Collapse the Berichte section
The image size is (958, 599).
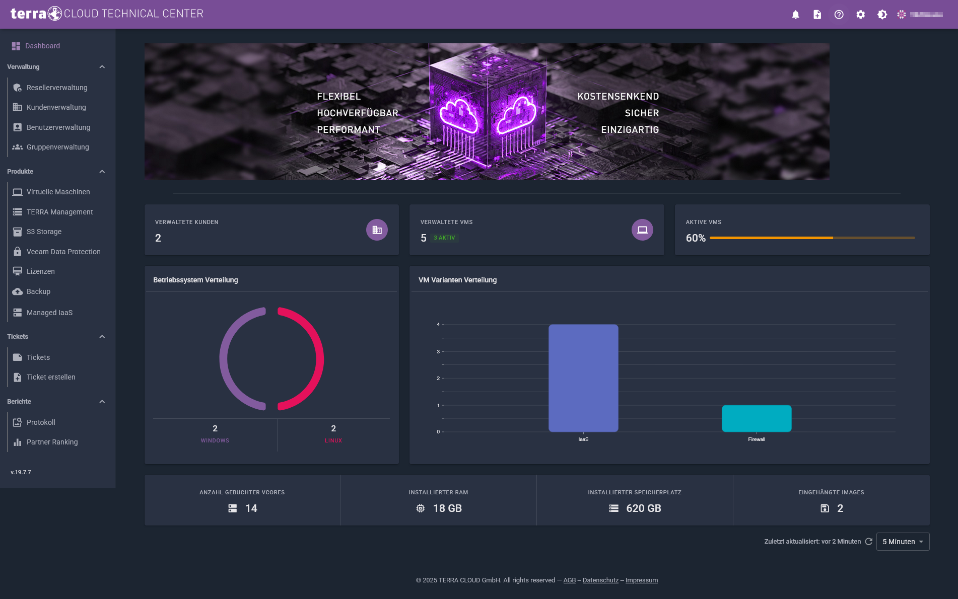[x=102, y=402]
